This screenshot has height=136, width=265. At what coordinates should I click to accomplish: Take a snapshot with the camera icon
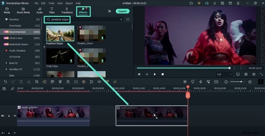246,74
